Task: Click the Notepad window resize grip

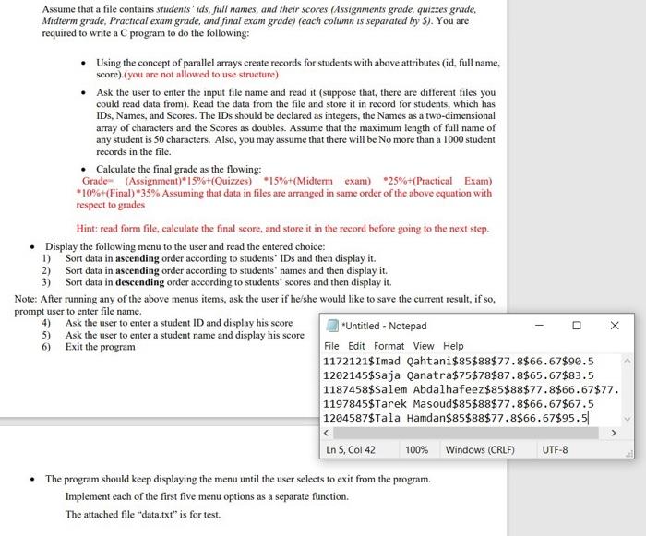Action: tap(629, 454)
